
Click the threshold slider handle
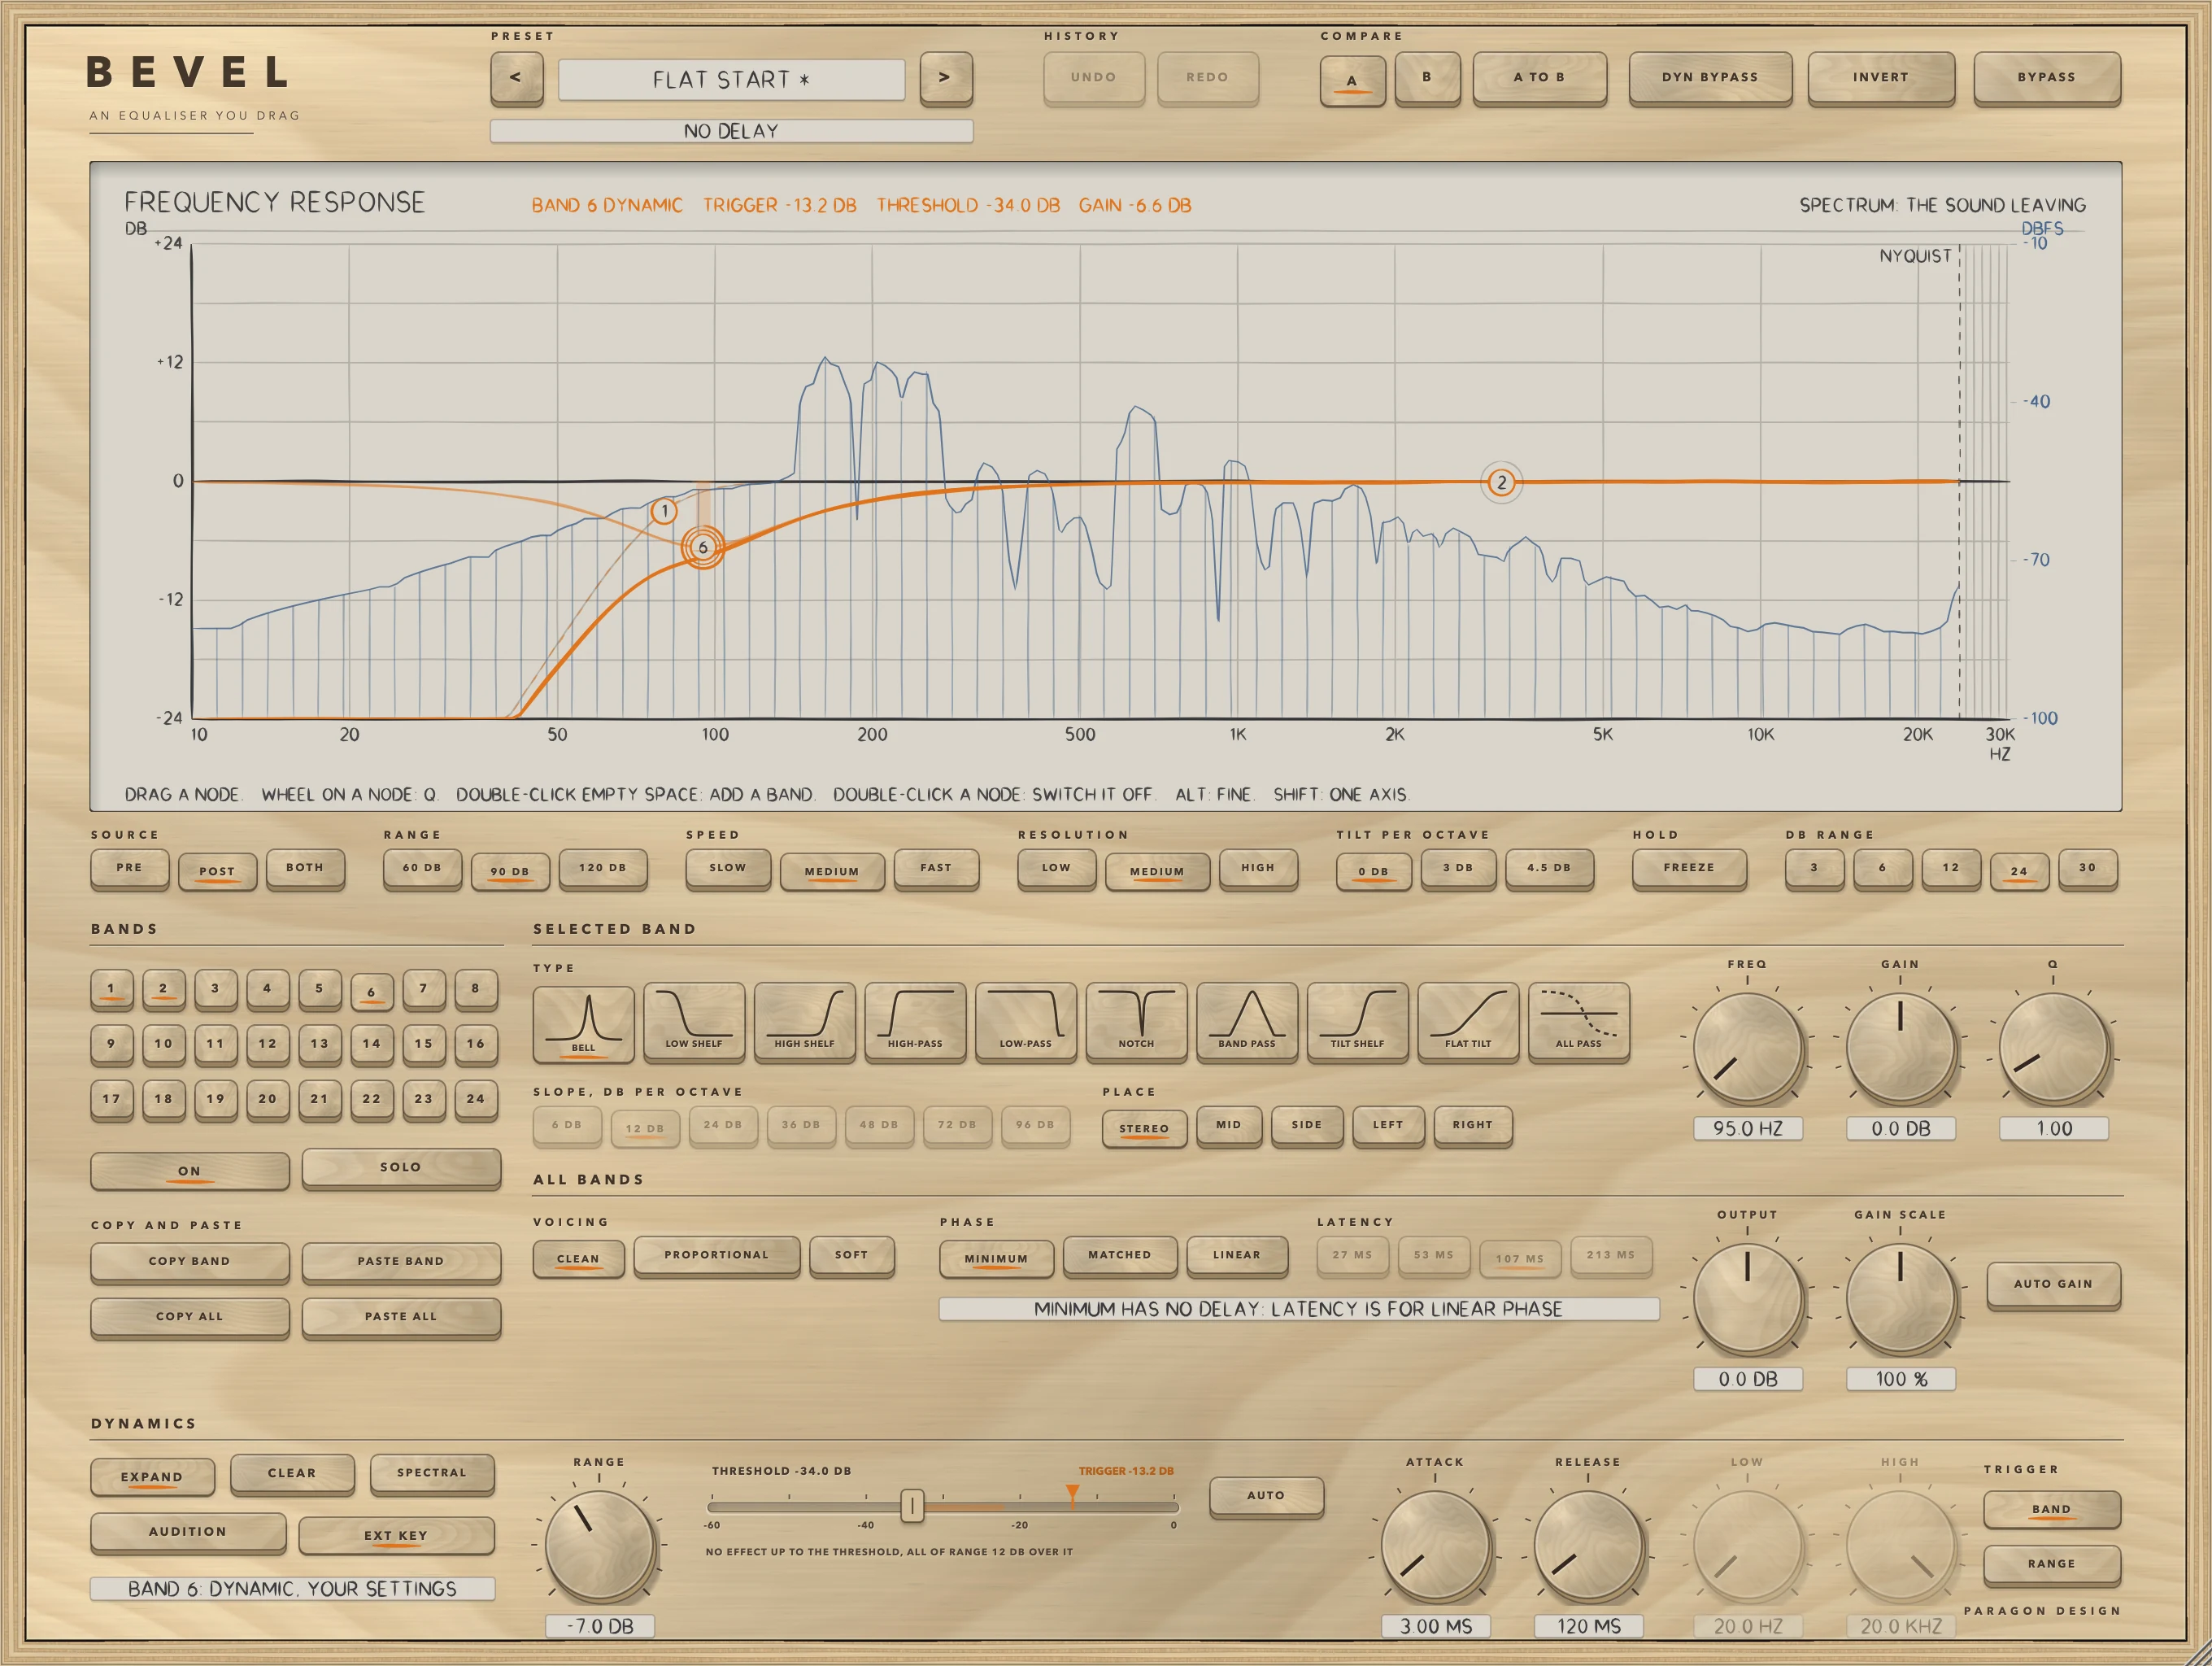tap(912, 1505)
